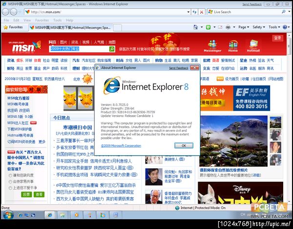
Task: Select the 谦和但缺风度 poll option
Action: pos(10,175)
